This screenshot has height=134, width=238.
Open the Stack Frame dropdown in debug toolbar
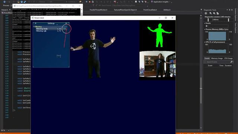[130, 6]
